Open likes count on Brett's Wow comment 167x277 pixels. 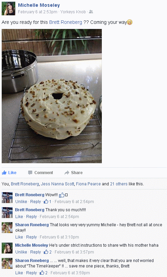(48, 201)
